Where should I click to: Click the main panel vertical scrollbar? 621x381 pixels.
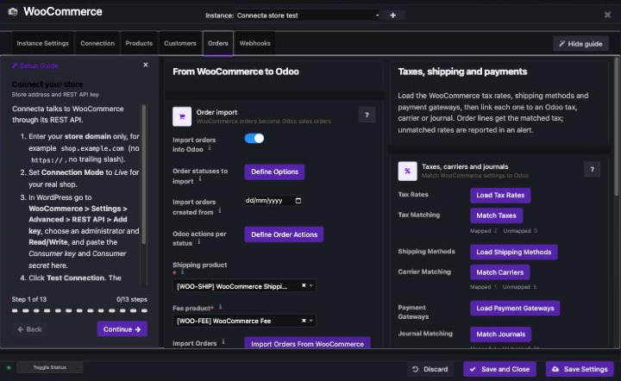point(616,127)
